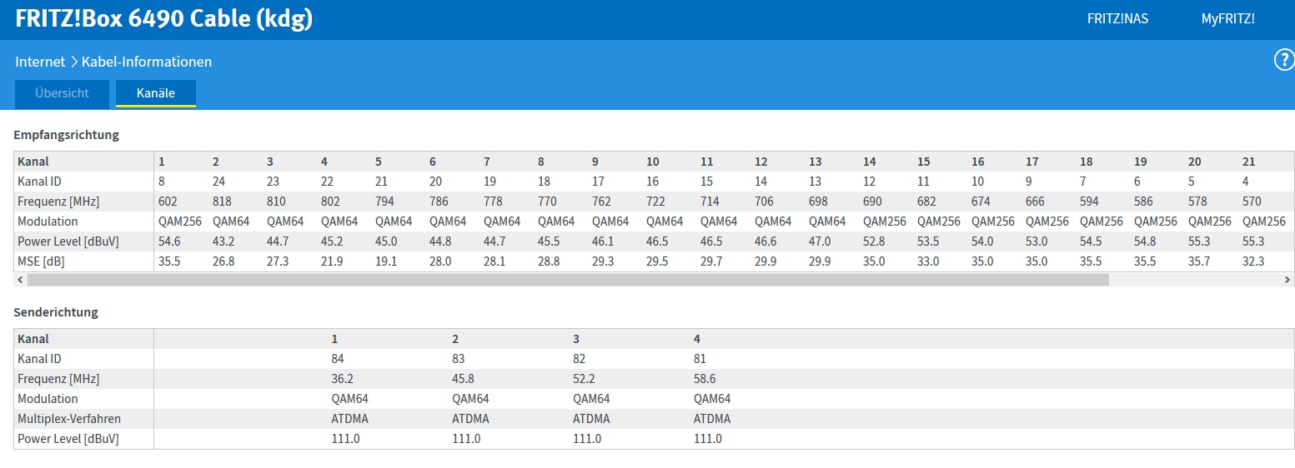1295x468 pixels.
Task: Click the power level value 46.1
Action: (x=603, y=241)
